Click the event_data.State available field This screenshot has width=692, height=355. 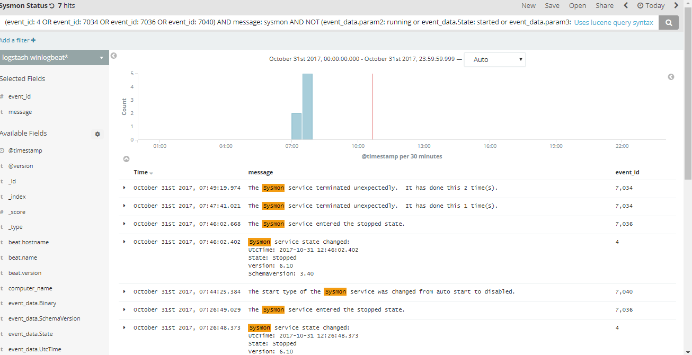click(x=31, y=334)
